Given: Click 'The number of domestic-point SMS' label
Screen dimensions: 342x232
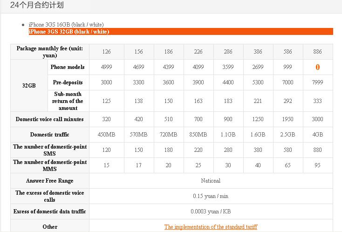Looking at the screenshot, I should pyautogui.click(x=50, y=150).
